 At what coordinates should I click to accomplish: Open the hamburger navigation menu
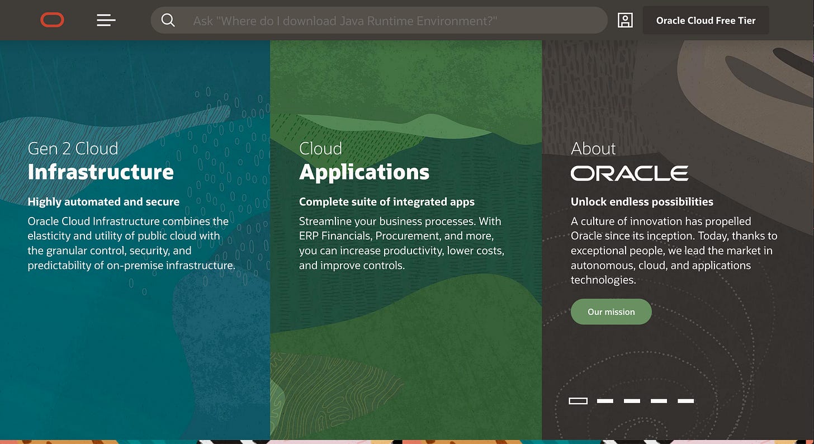pos(106,20)
